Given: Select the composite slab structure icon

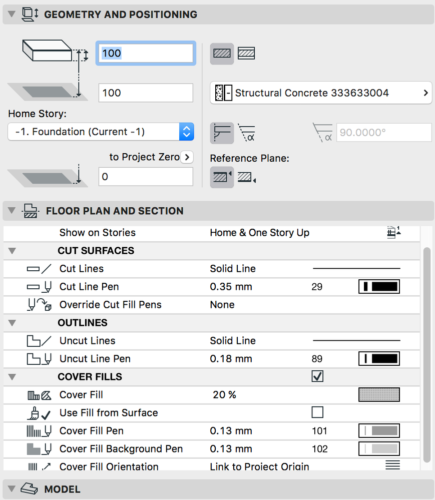Looking at the screenshot, I should pyautogui.click(x=246, y=53).
